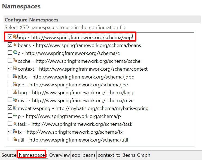Enable the jdbc namespace checkbox
Screen dimensions: 202x160
(10, 76)
